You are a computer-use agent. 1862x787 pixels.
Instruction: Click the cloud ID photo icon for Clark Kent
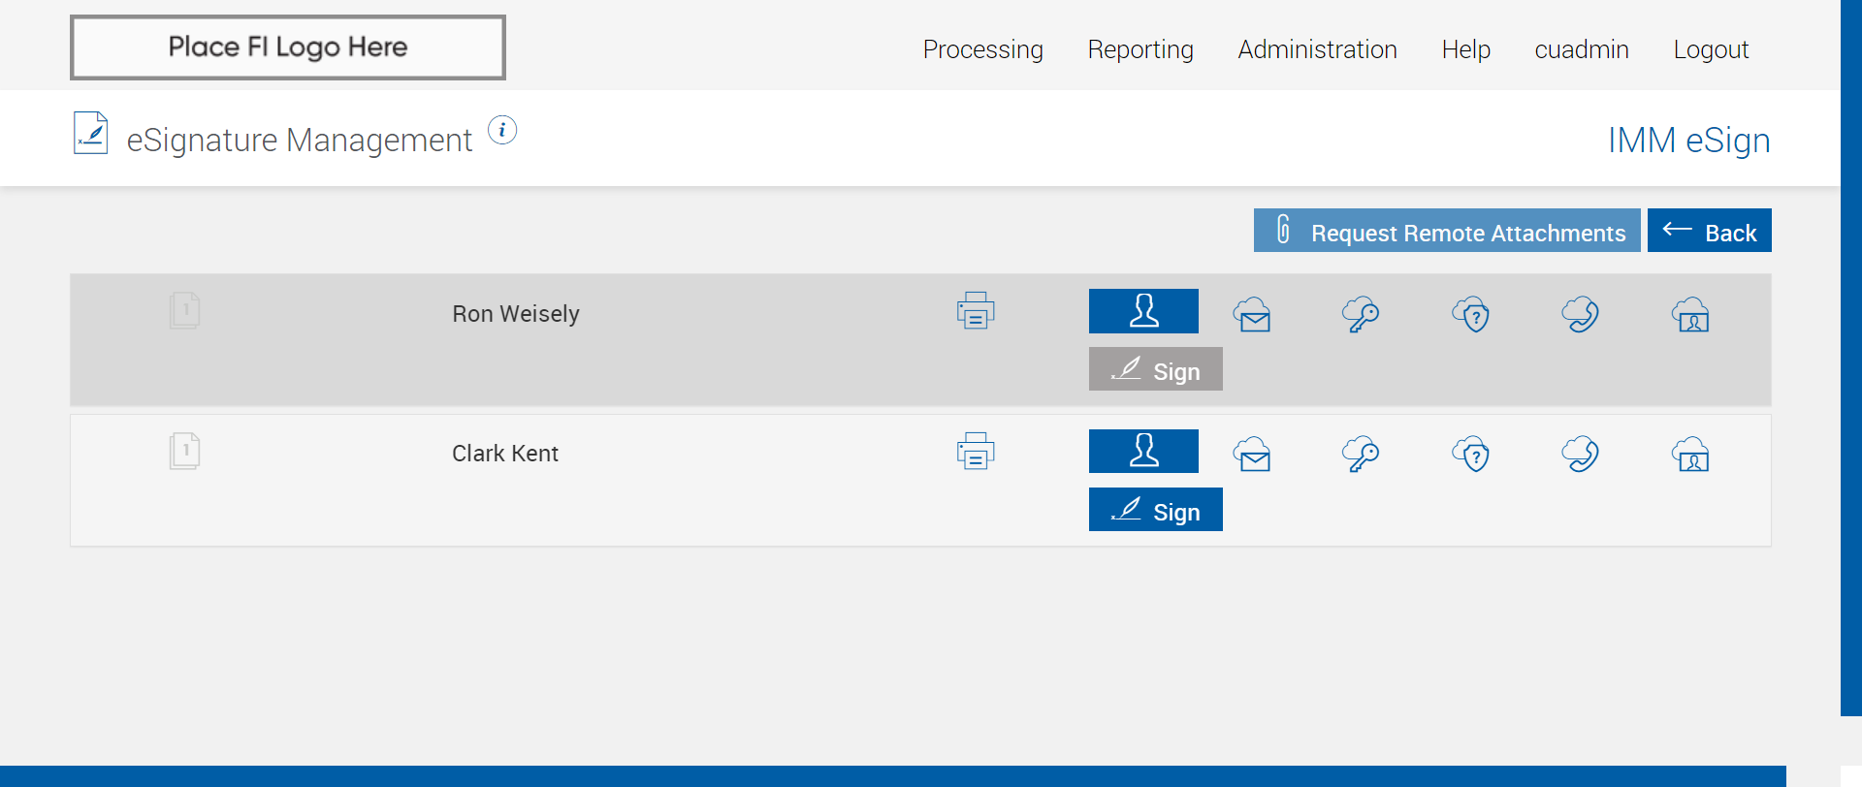[x=1690, y=454]
